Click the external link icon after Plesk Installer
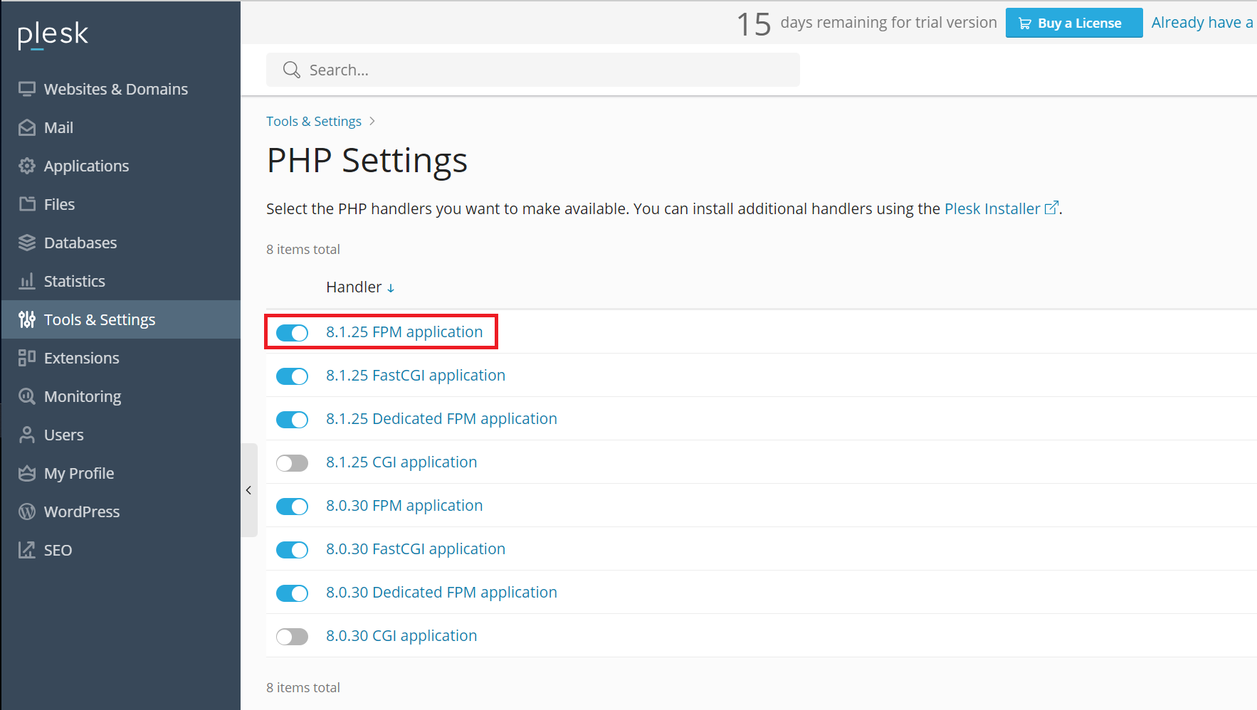This screenshot has width=1257, height=710. tap(1051, 208)
